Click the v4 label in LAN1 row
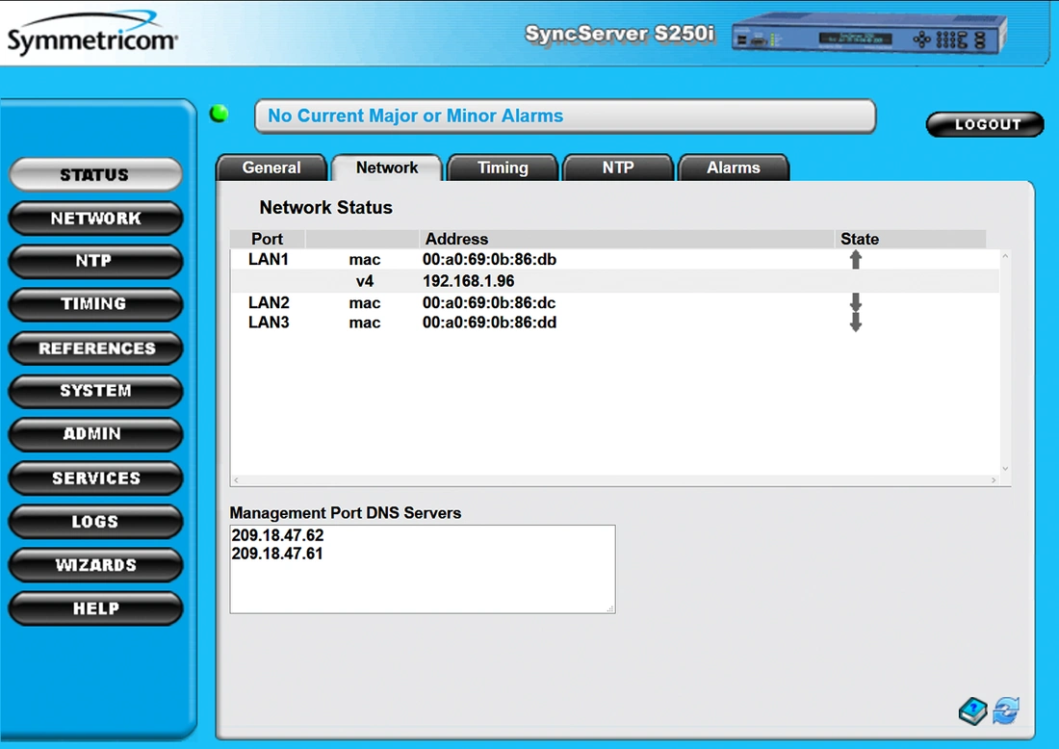This screenshot has height=749, width=1059. 365,281
